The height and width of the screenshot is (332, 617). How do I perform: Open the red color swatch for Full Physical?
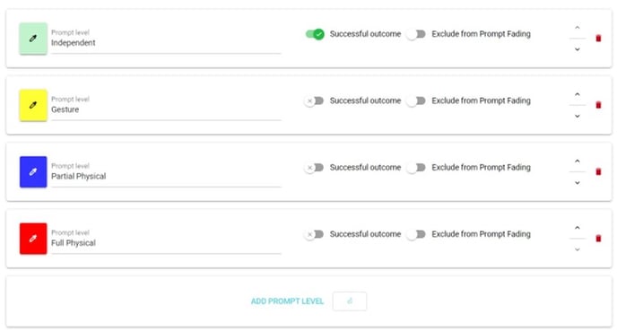pos(33,239)
